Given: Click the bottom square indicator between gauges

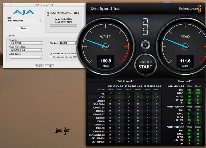Looking at the screenshot, I should coord(145,32).
